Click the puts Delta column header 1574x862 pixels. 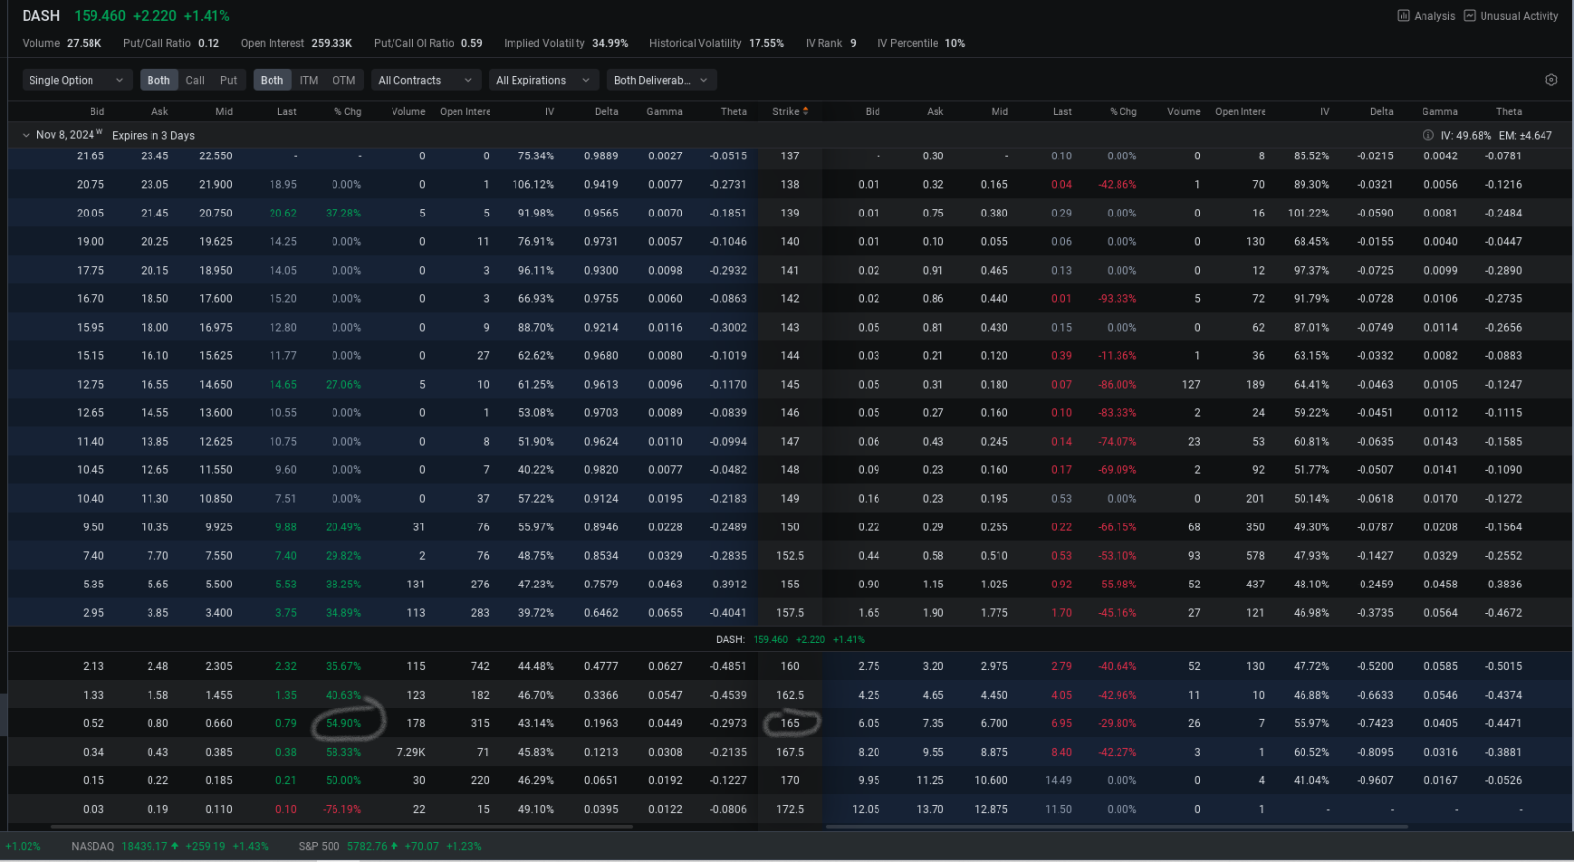click(1382, 111)
